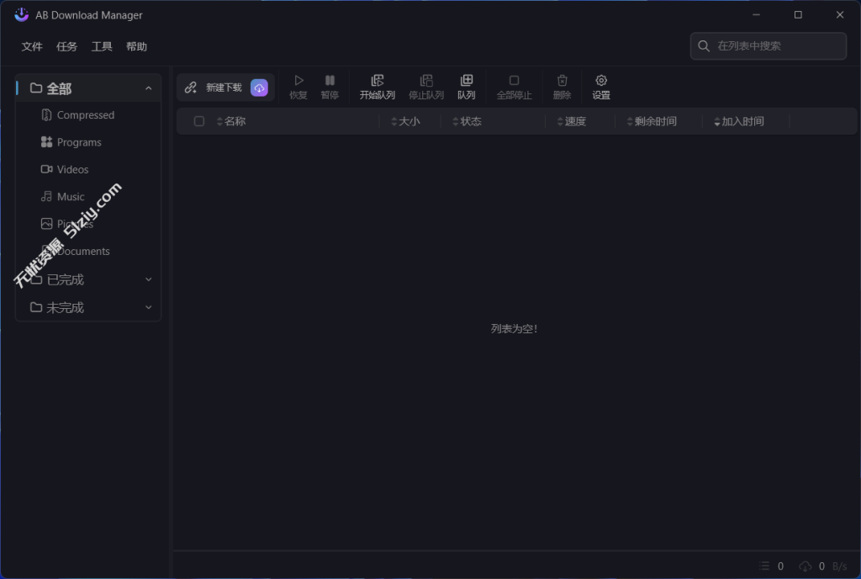Open the 帮助 menu item
Image resolution: width=861 pixels, height=579 pixels.
click(136, 46)
